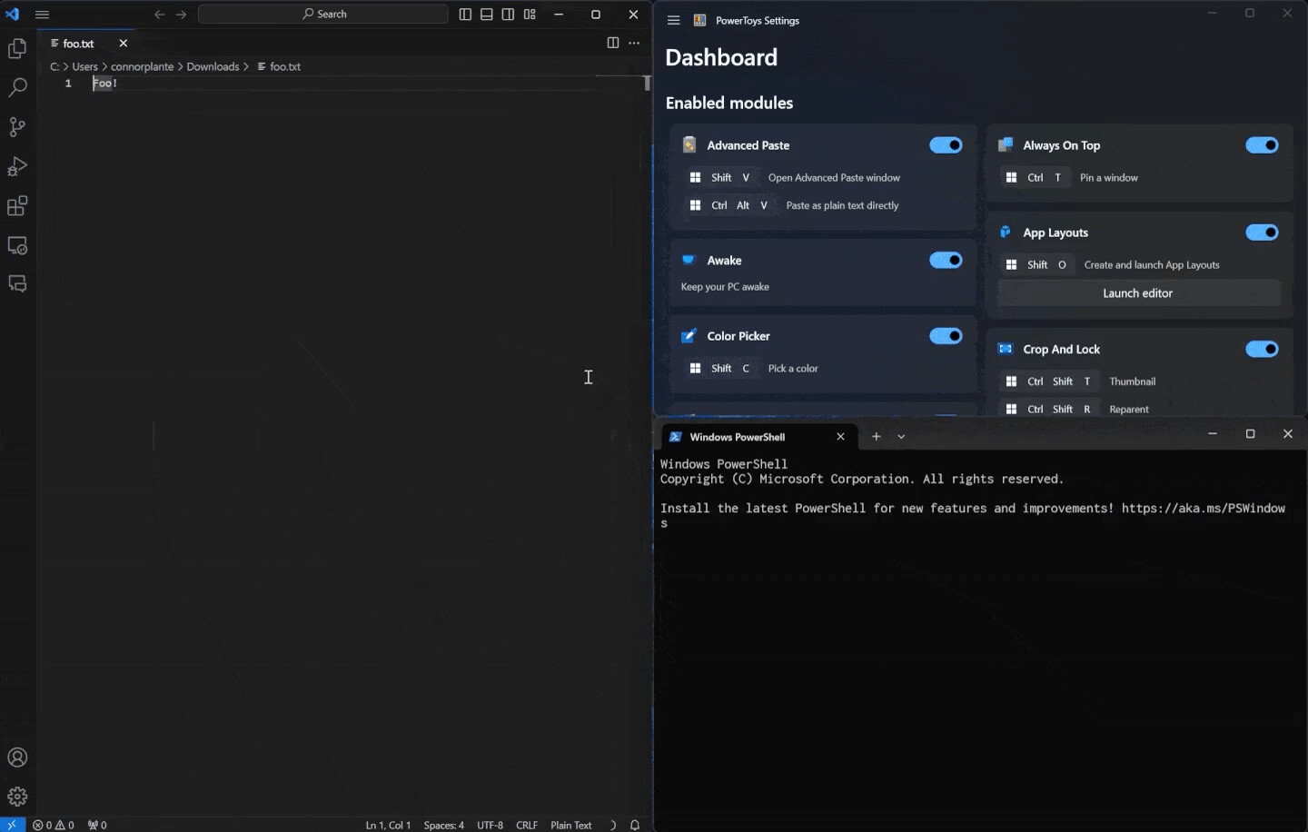Click the Thumbnail shortcut row

1079,381
